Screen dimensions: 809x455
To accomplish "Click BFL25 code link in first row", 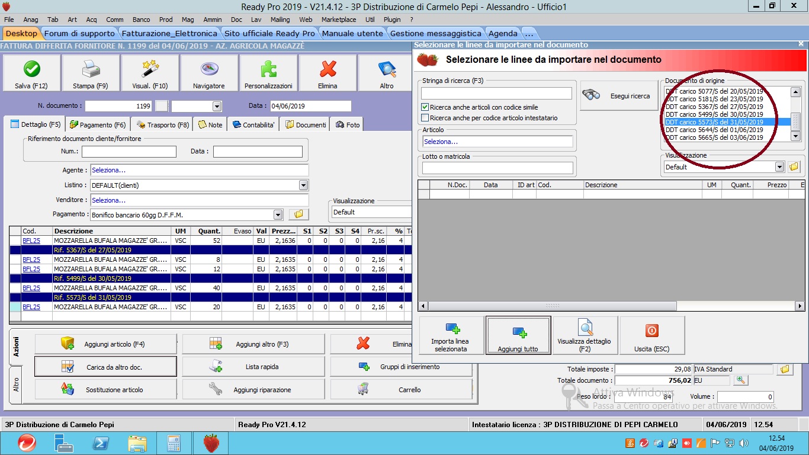I will point(31,241).
